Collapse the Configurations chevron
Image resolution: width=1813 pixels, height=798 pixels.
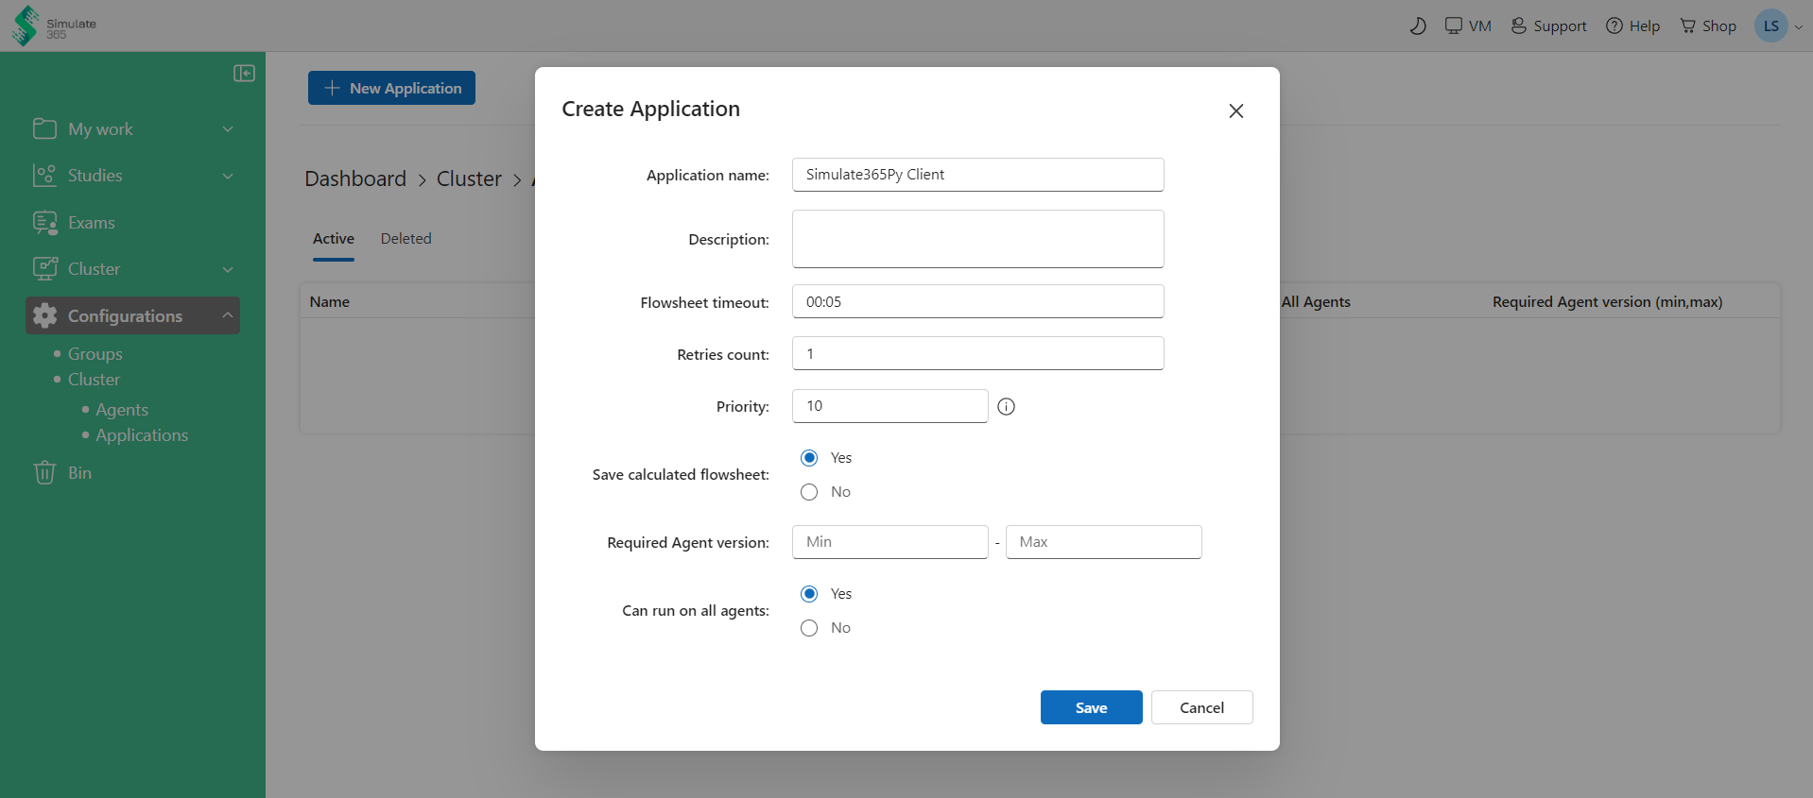click(228, 315)
